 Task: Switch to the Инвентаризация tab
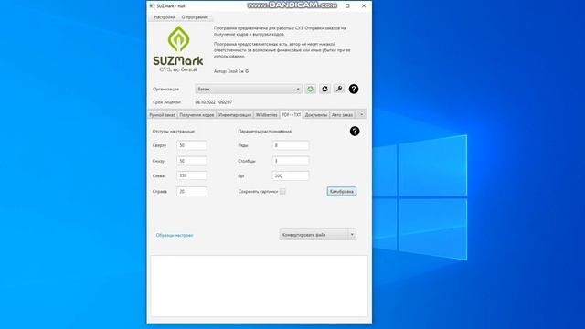(x=235, y=115)
